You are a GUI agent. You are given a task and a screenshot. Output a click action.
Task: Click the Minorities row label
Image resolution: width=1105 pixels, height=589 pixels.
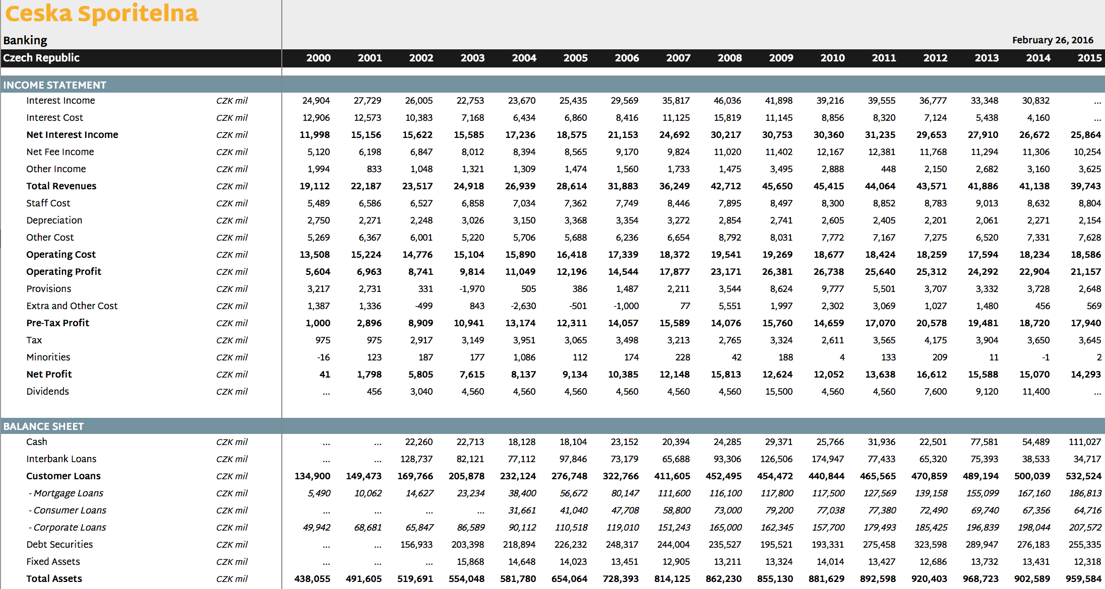48,357
